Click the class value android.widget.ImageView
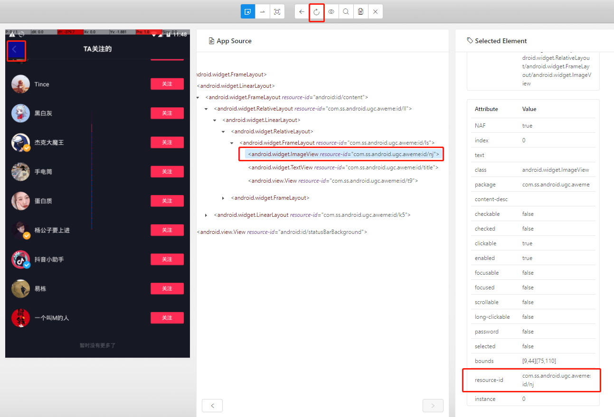The height and width of the screenshot is (417, 614). pyautogui.click(x=556, y=170)
